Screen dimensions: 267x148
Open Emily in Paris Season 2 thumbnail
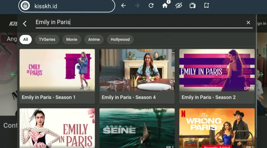(217, 70)
